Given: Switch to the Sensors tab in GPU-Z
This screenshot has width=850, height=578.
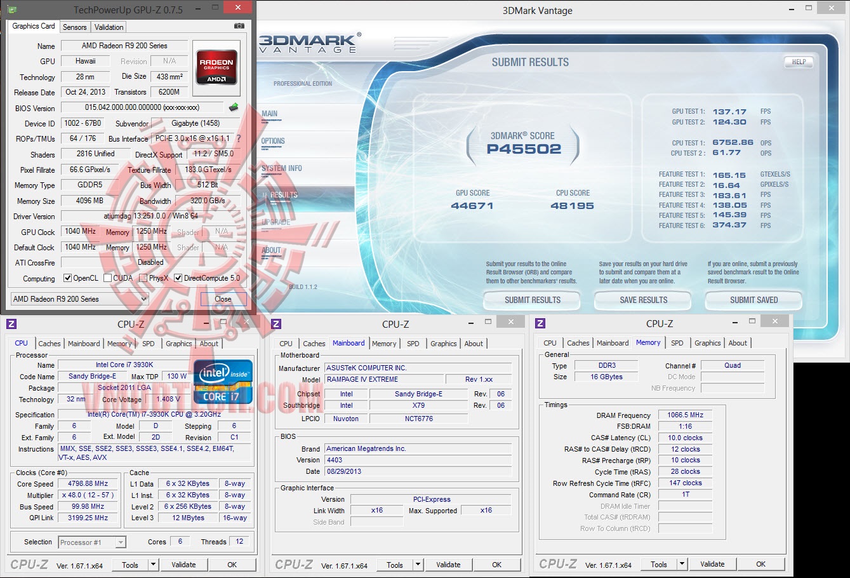Looking at the screenshot, I should point(74,27).
